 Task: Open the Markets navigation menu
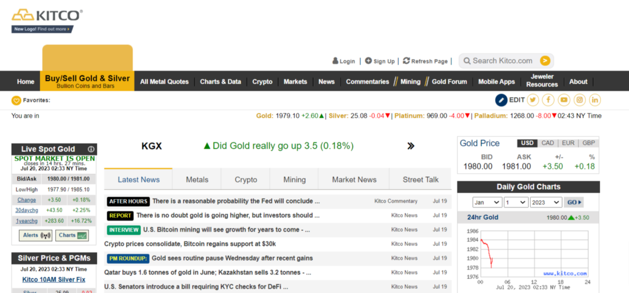[x=295, y=82]
